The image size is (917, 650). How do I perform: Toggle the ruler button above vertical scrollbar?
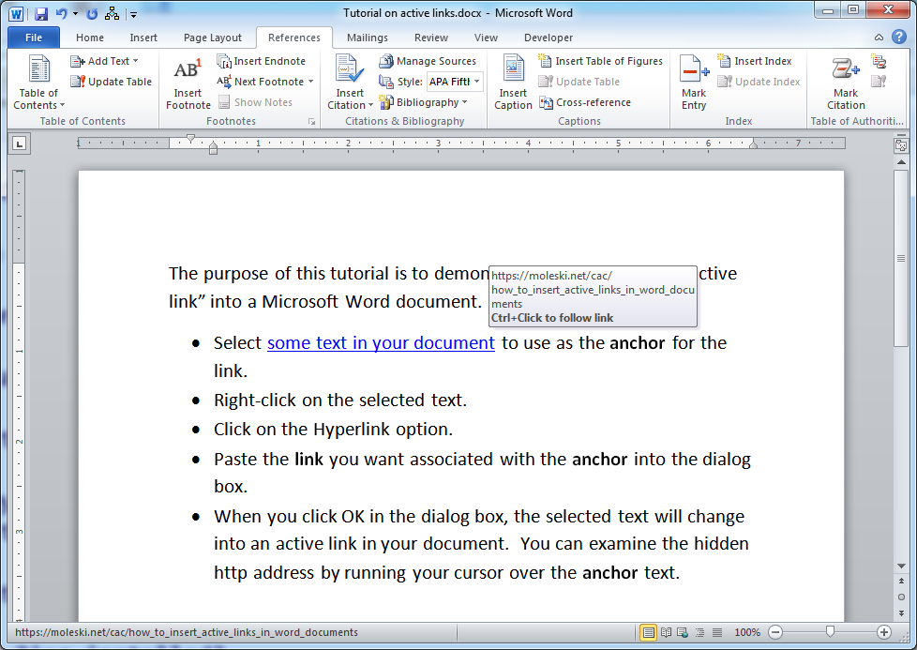(x=901, y=145)
